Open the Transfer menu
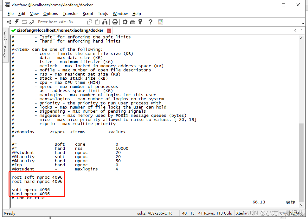 click(70, 14)
